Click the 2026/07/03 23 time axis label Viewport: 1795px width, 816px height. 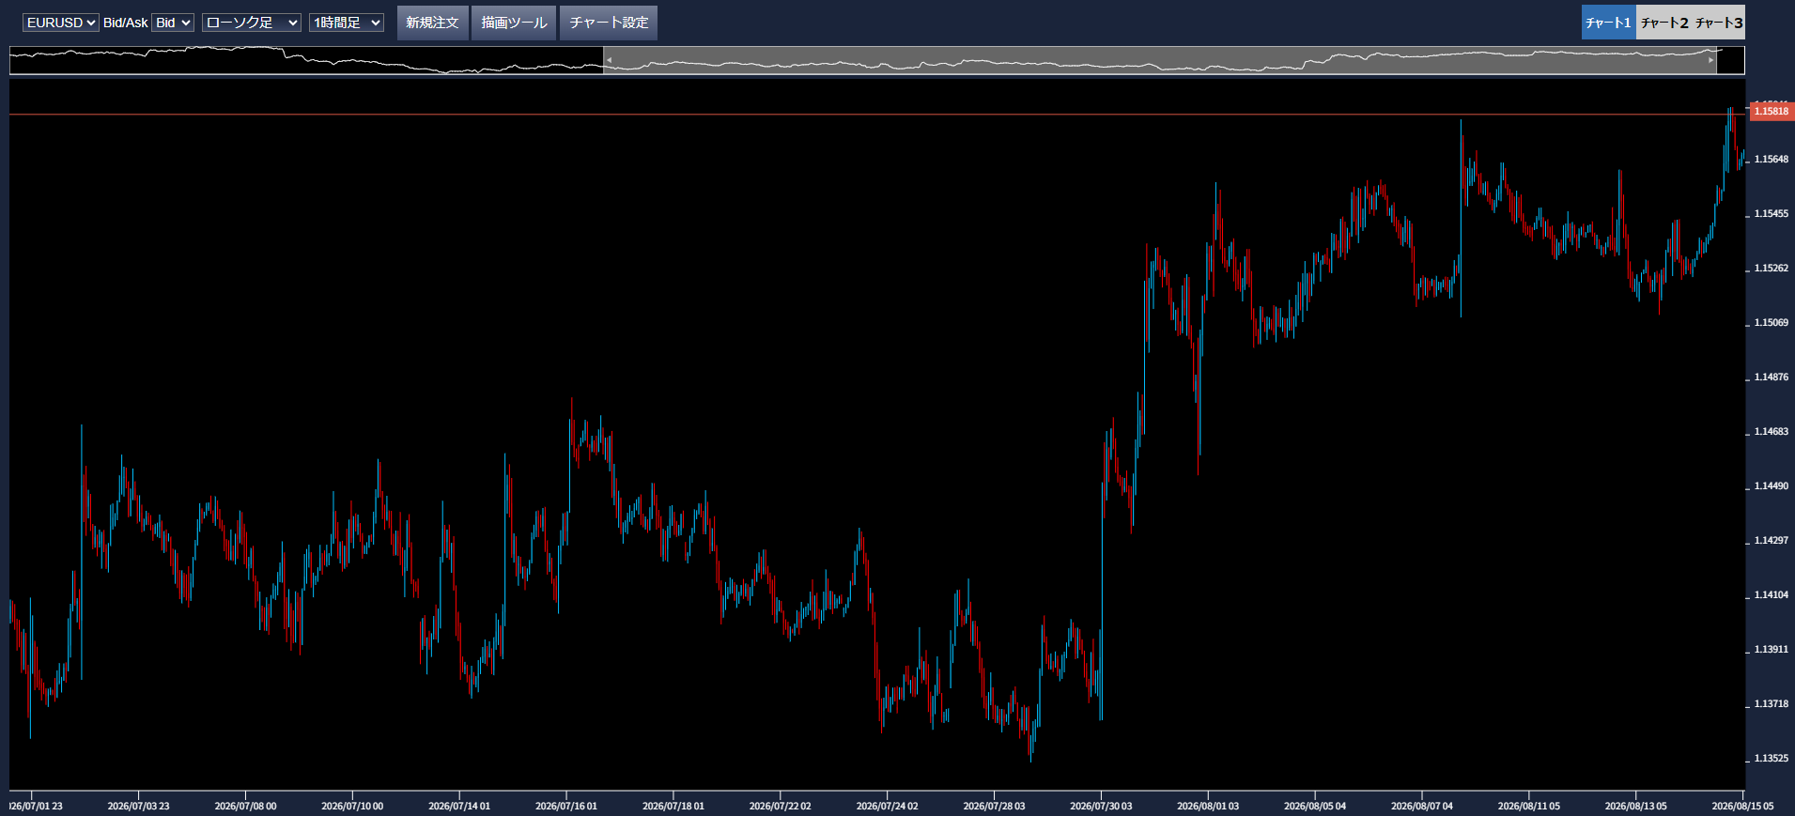138,807
